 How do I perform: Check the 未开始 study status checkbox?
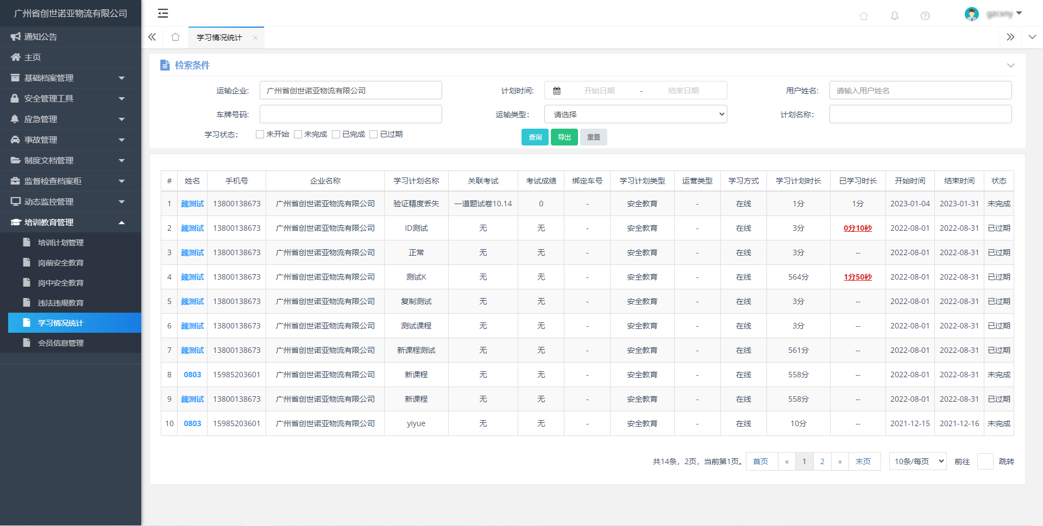260,135
